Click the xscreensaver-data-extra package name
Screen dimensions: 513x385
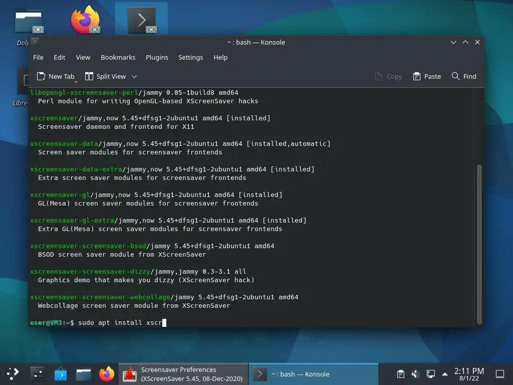click(x=76, y=169)
